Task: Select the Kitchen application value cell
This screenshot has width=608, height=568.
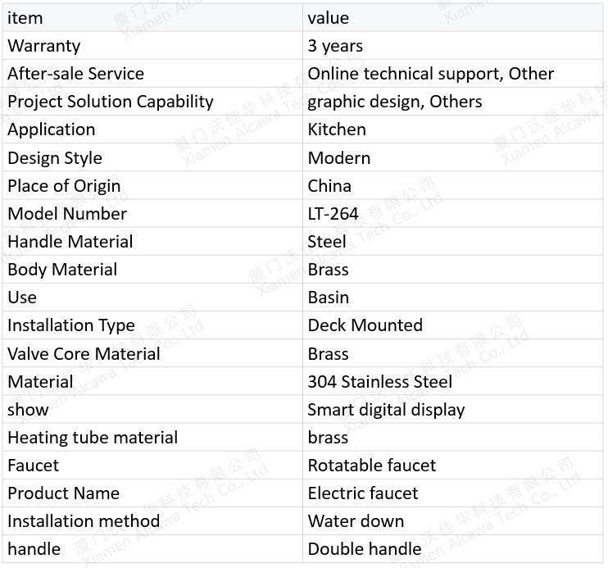Action: (x=452, y=130)
